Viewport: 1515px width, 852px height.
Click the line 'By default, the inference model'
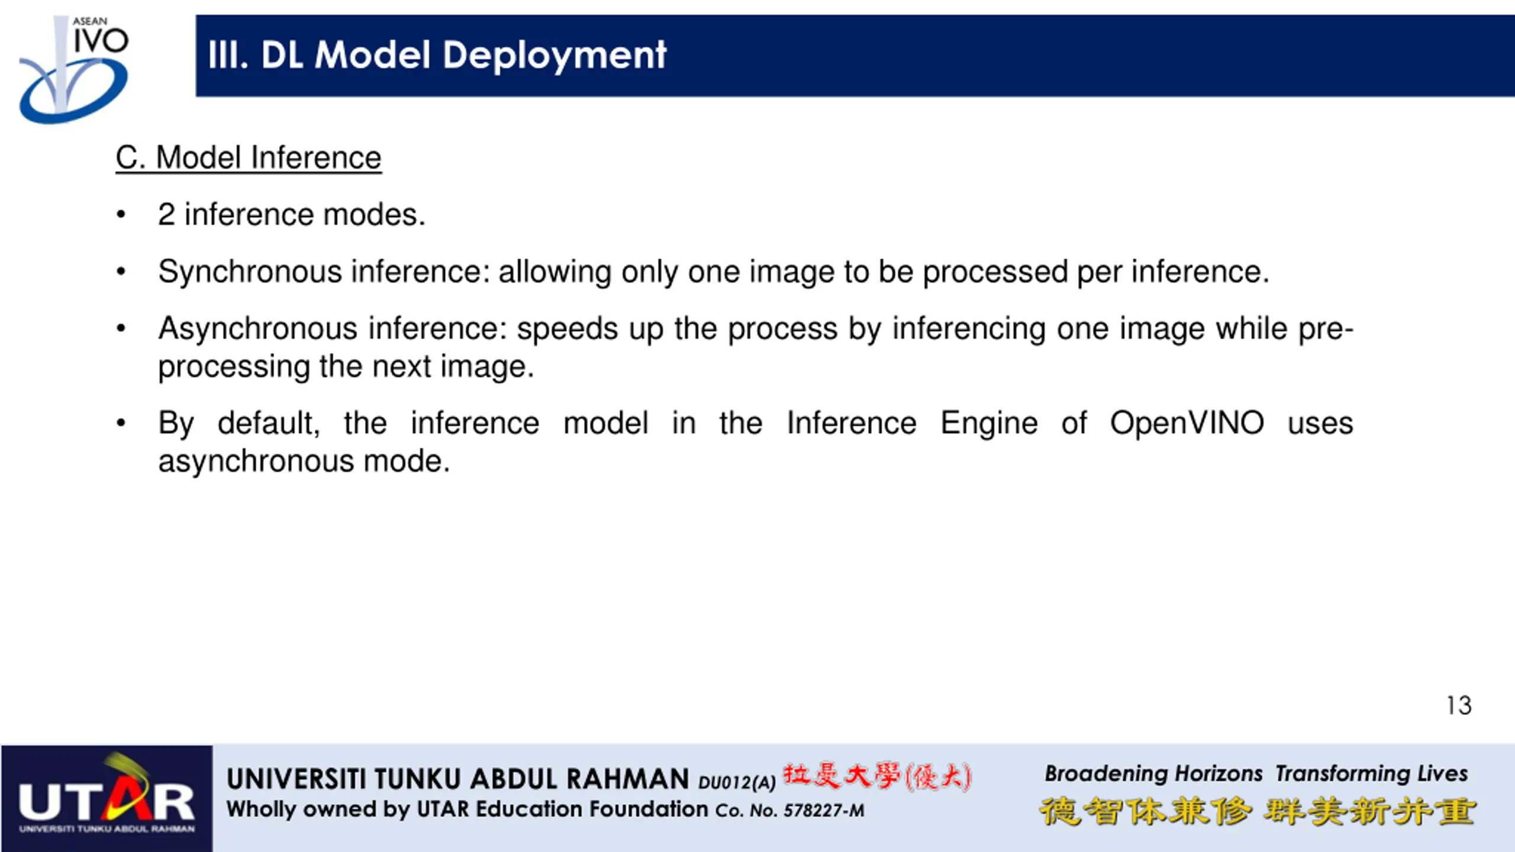[x=756, y=424]
